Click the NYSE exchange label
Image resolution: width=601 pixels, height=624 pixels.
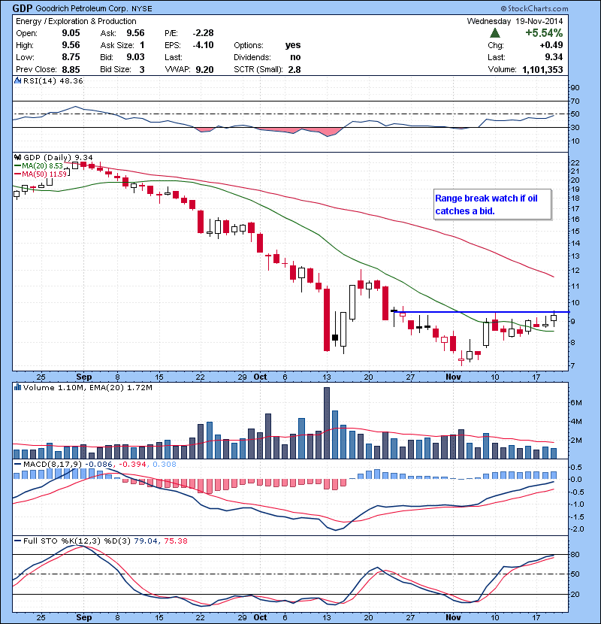(x=142, y=9)
